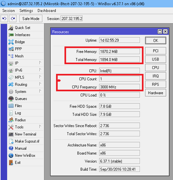Click the Session address field 207.32.195.2
This screenshot has width=173, height=180.
pyautogui.click(x=72, y=19)
